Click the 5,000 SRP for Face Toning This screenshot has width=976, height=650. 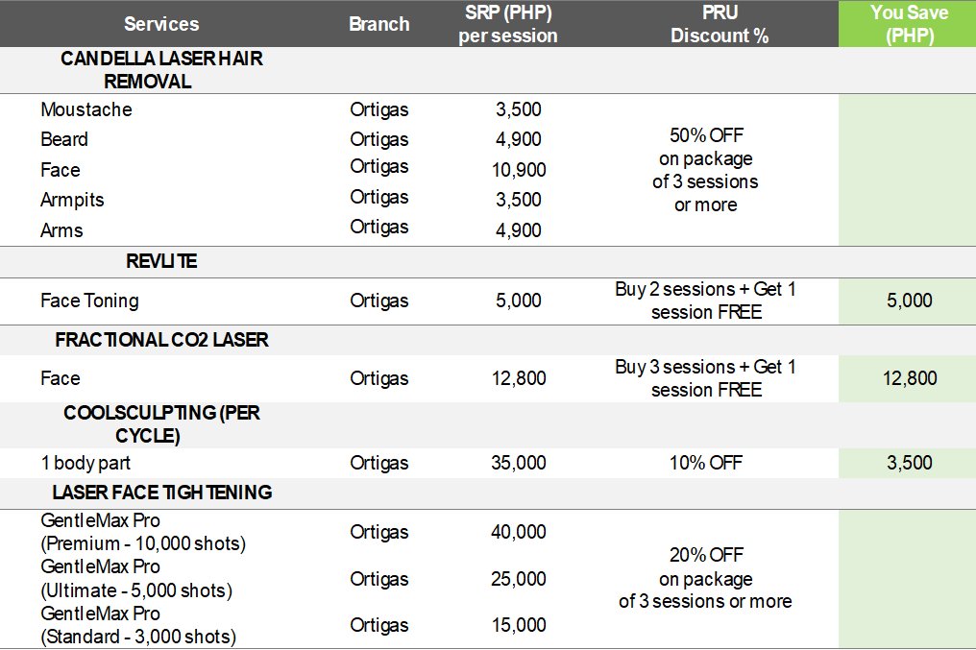tap(519, 301)
